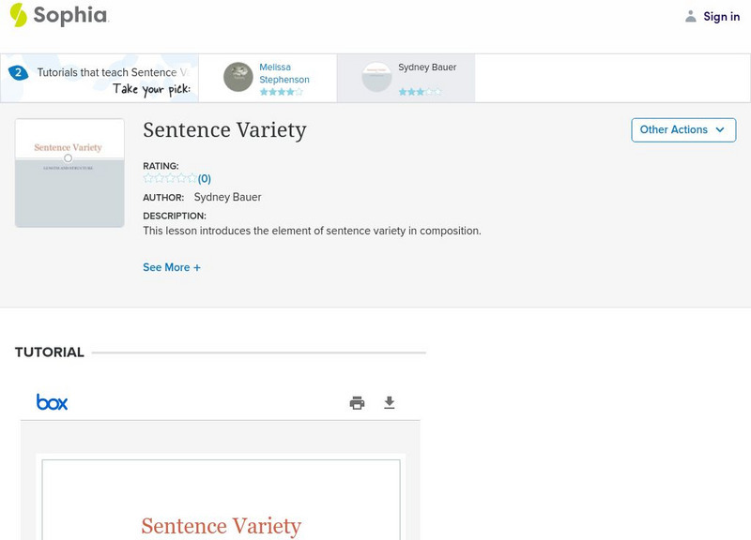751x540 pixels.
Task: Click the Sentence Variety page heading
Action: 224,129
